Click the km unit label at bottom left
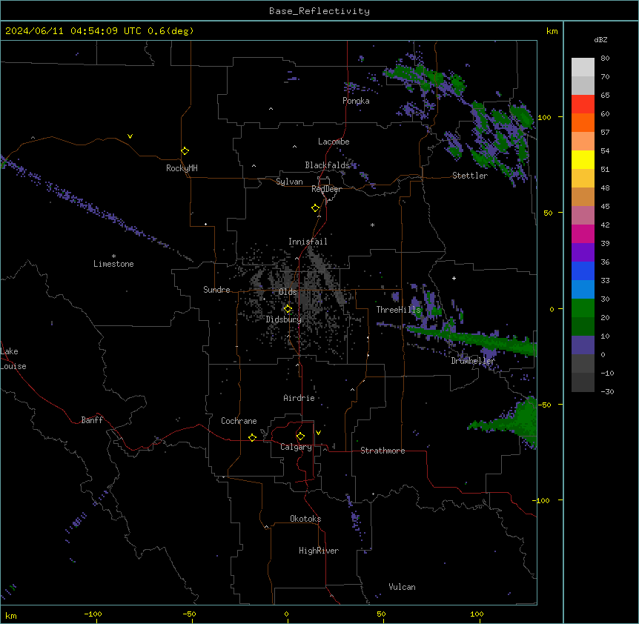This screenshot has height=624, width=639. (x=11, y=615)
